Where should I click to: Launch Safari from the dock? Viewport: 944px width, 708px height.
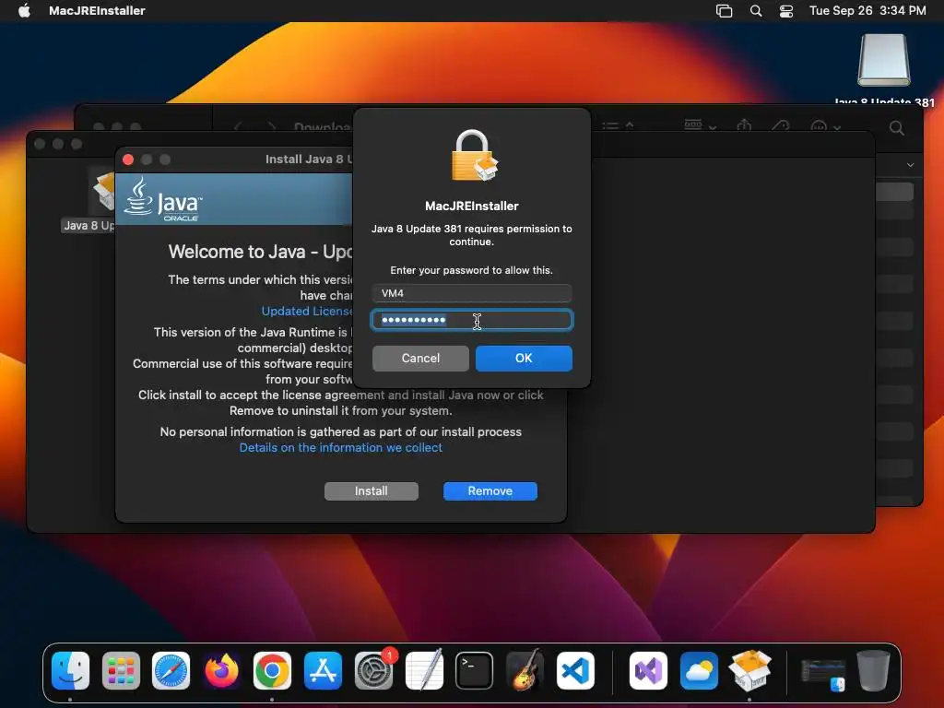[x=171, y=671]
